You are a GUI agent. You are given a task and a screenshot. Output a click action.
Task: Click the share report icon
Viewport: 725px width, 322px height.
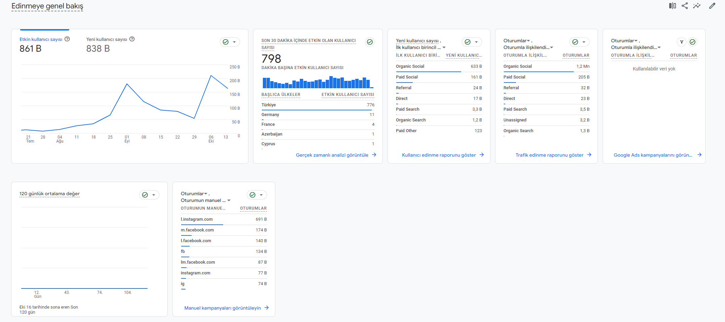685,6
